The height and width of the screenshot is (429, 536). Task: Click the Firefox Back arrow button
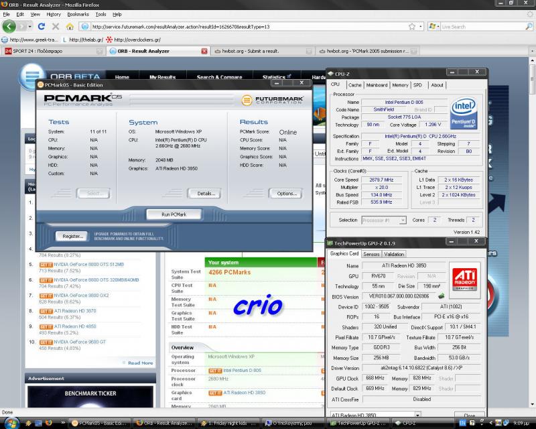tap(9, 26)
